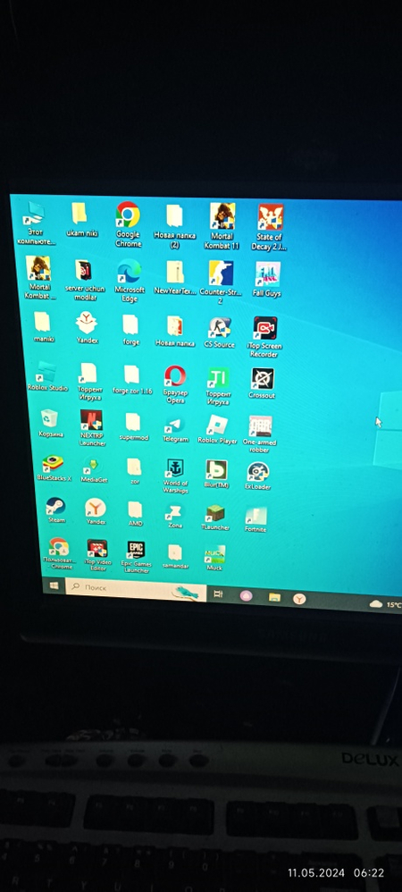This screenshot has height=892, width=402.
Task: Click the Поиск taskbar search box
Action: (x=135, y=589)
